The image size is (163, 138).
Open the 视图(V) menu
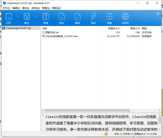46,8
